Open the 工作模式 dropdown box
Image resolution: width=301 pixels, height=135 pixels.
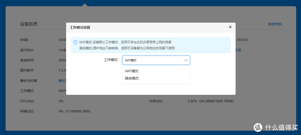pos(156,60)
